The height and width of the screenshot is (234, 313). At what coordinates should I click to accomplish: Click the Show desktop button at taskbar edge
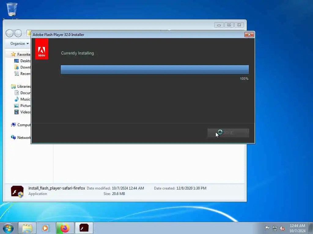[x=311, y=228]
